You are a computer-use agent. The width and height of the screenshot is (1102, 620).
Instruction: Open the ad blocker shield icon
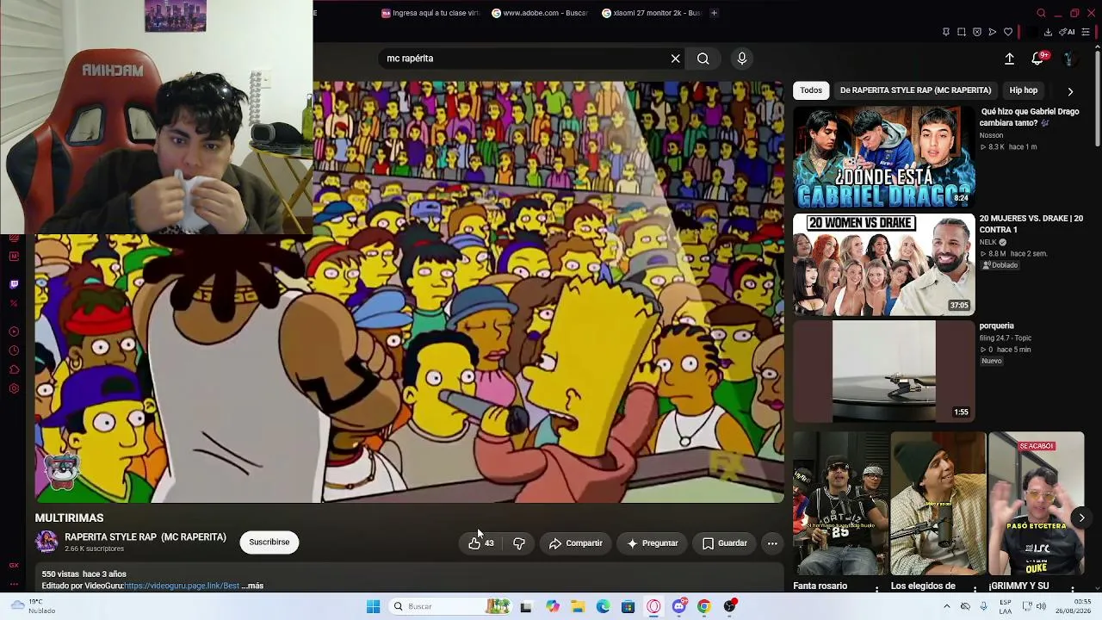coord(977,32)
